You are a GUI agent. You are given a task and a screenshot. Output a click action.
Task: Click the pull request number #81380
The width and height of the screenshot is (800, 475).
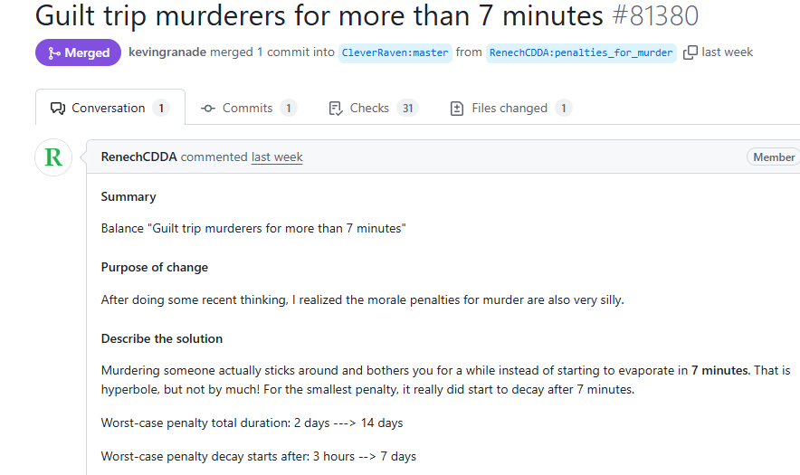(x=655, y=15)
